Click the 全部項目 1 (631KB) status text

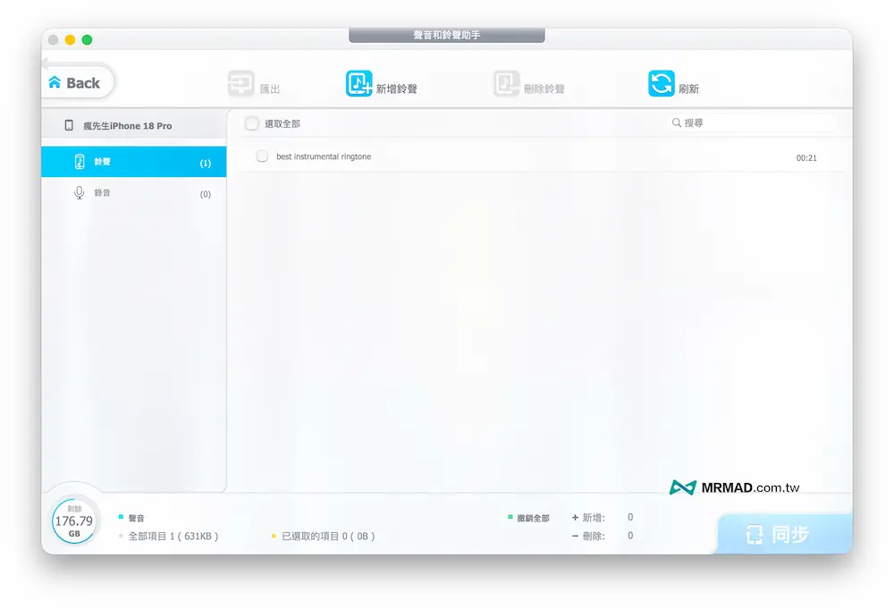tap(173, 536)
